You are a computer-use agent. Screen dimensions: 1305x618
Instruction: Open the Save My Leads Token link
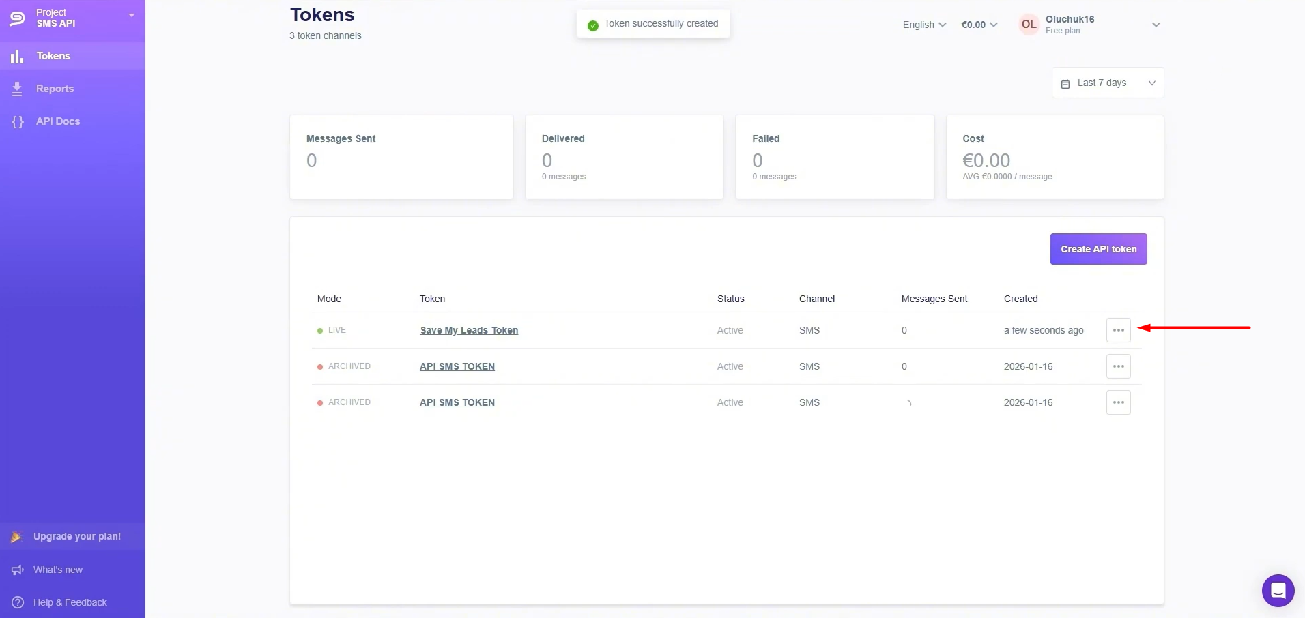click(x=469, y=330)
